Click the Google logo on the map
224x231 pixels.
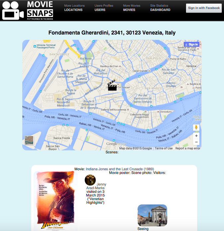112,144
